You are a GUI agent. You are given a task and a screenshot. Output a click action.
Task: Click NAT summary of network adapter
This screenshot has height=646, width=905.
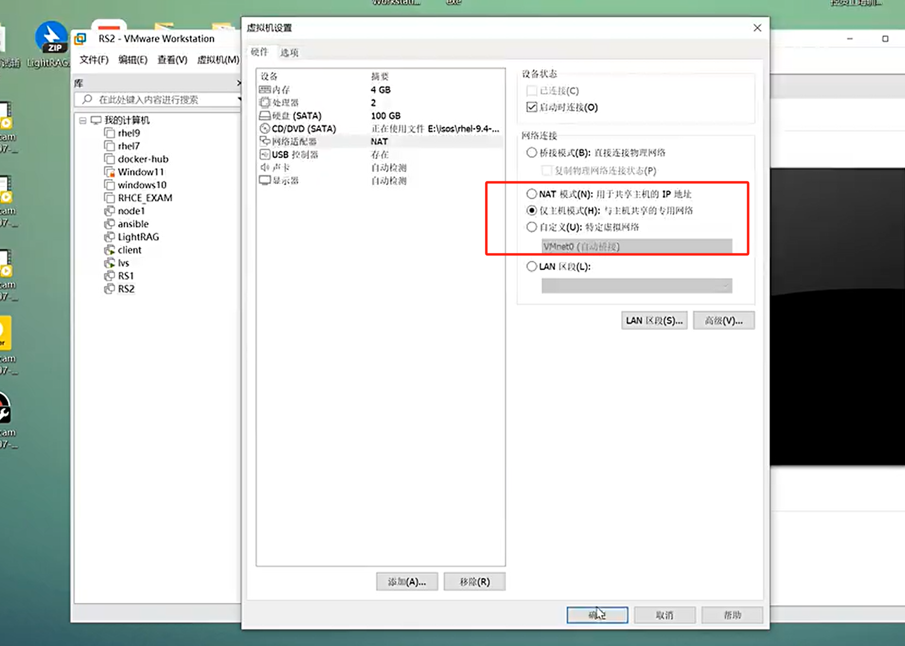pos(379,141)
